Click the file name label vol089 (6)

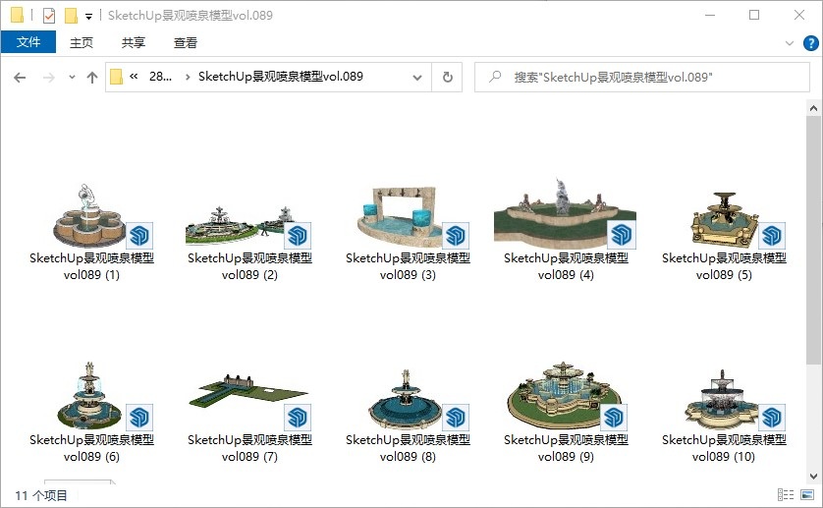(91, 448)
